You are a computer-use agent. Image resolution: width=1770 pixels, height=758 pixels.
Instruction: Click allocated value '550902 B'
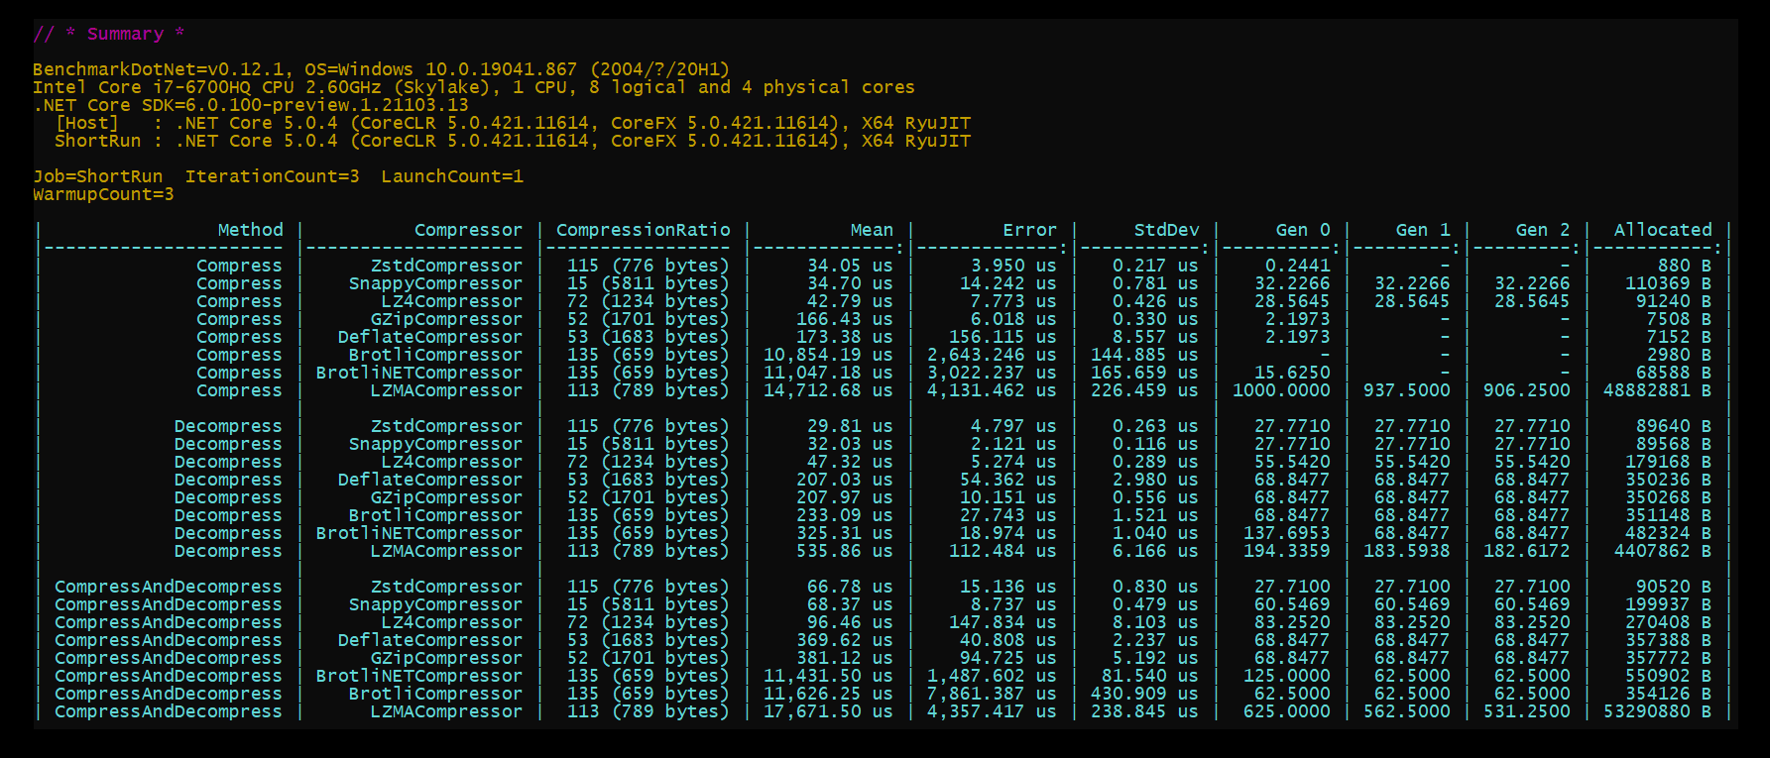(x=1668, y=676)
